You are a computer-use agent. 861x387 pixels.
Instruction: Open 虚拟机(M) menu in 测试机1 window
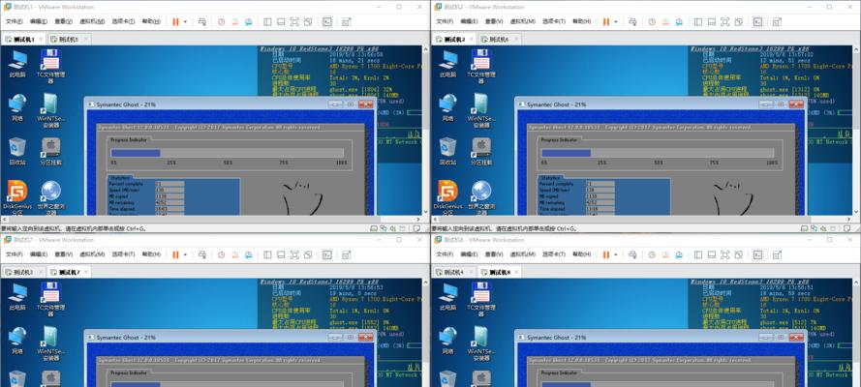point(92,22)
